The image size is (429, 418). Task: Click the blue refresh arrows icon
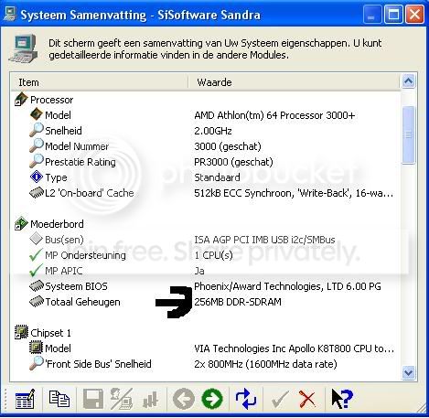[246, 399]
